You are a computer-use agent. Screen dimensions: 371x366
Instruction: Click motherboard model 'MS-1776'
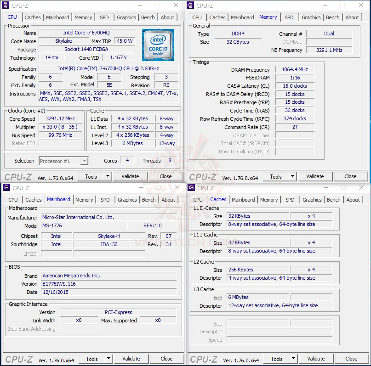point(84,225)
